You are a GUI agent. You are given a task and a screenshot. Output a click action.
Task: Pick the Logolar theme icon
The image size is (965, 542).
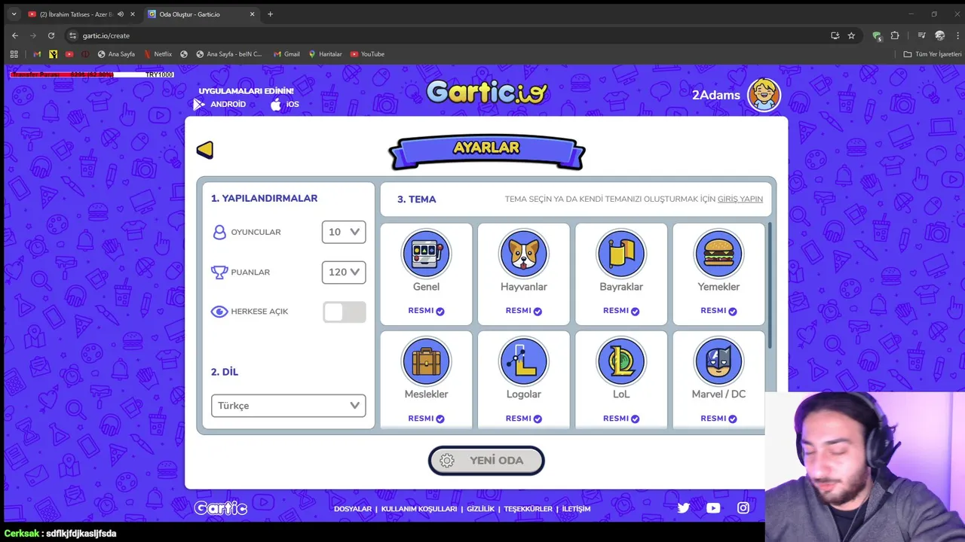(523, 361)
